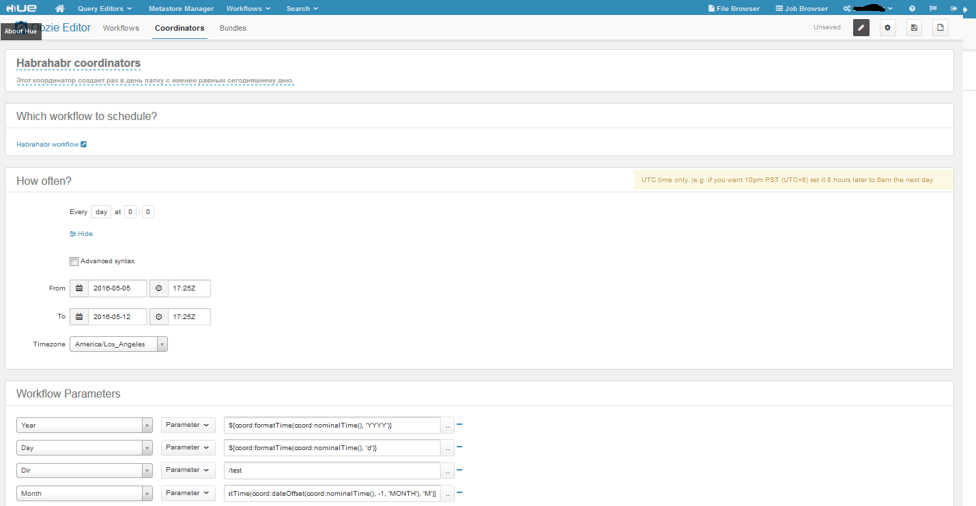
Task: Change the Parameter type dropdown for Dir
Action: pyautogui.click(x=188, y=470)
